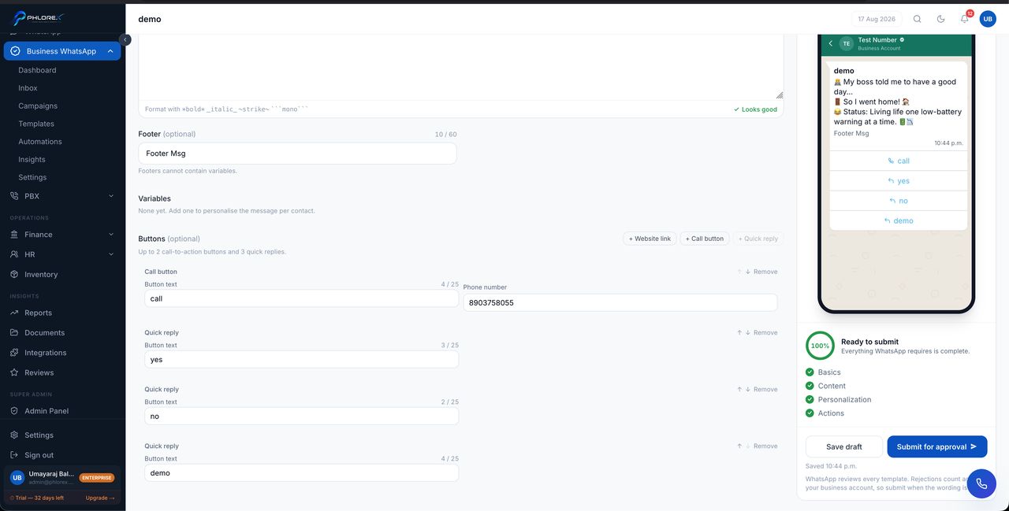
Task: Open the UB user avatar menu
Action: click(x=988, y=19)
